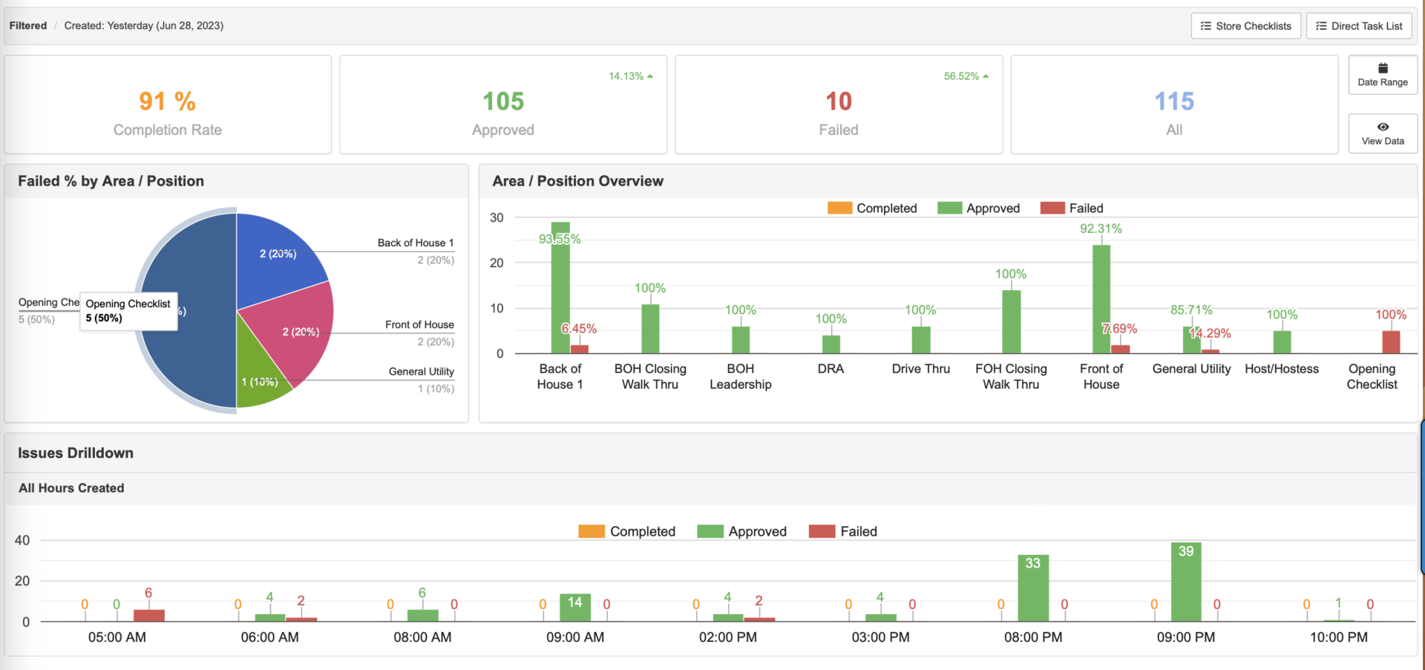Toggle Completed series in Area Position Overview legend
This screenshot has width=1425, height=670.
point(872,208)
